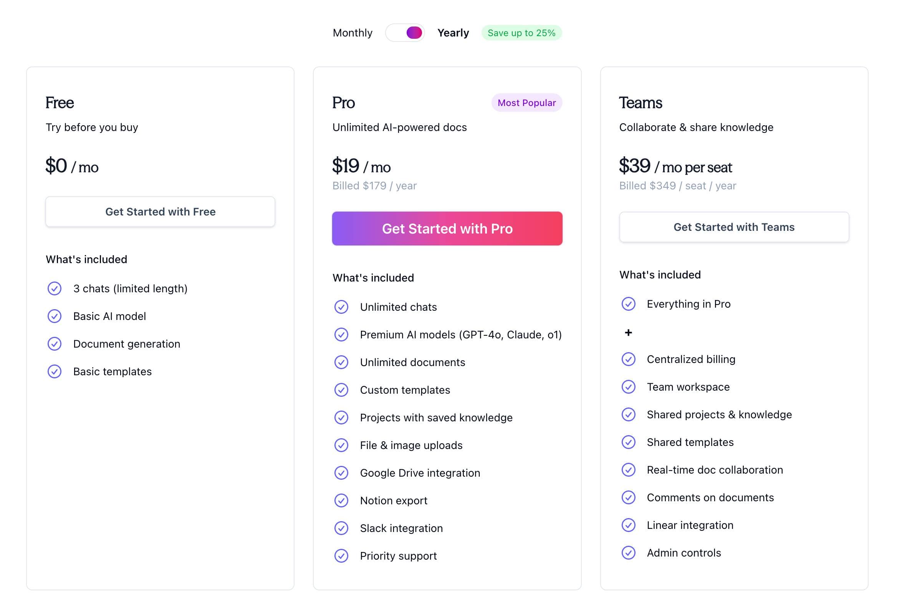Viewport: 897px width, 613px height.
Task: Click the Most Popular badge on Pro
Action: coord(526,103)
